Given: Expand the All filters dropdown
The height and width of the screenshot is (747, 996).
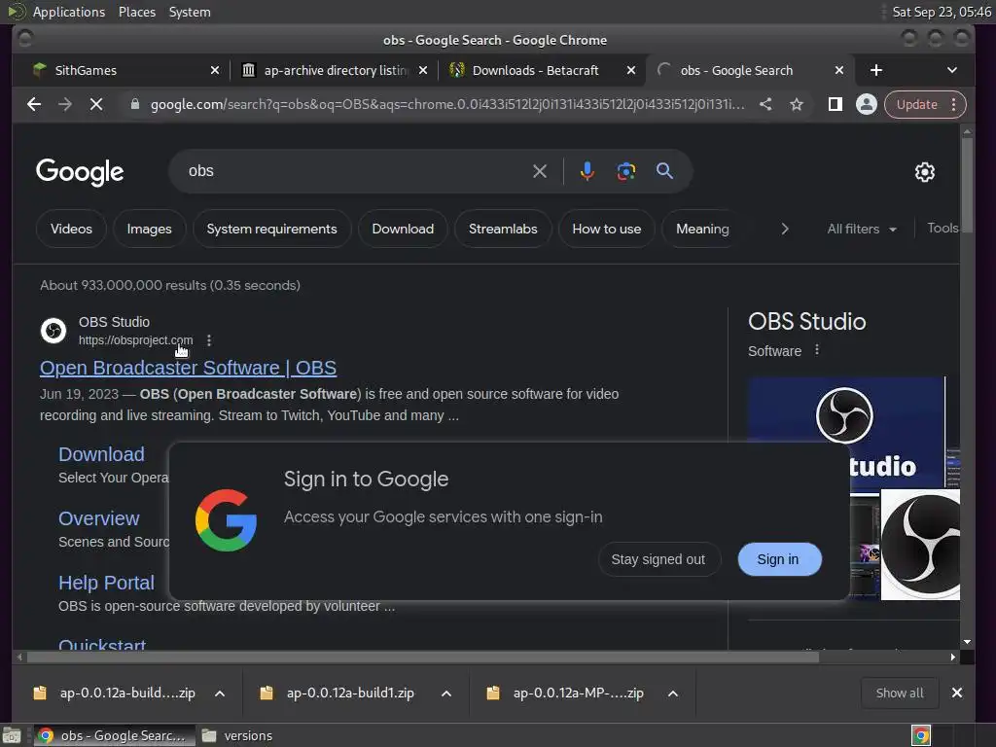Looking at the screenshot, I should pos(862,229).
